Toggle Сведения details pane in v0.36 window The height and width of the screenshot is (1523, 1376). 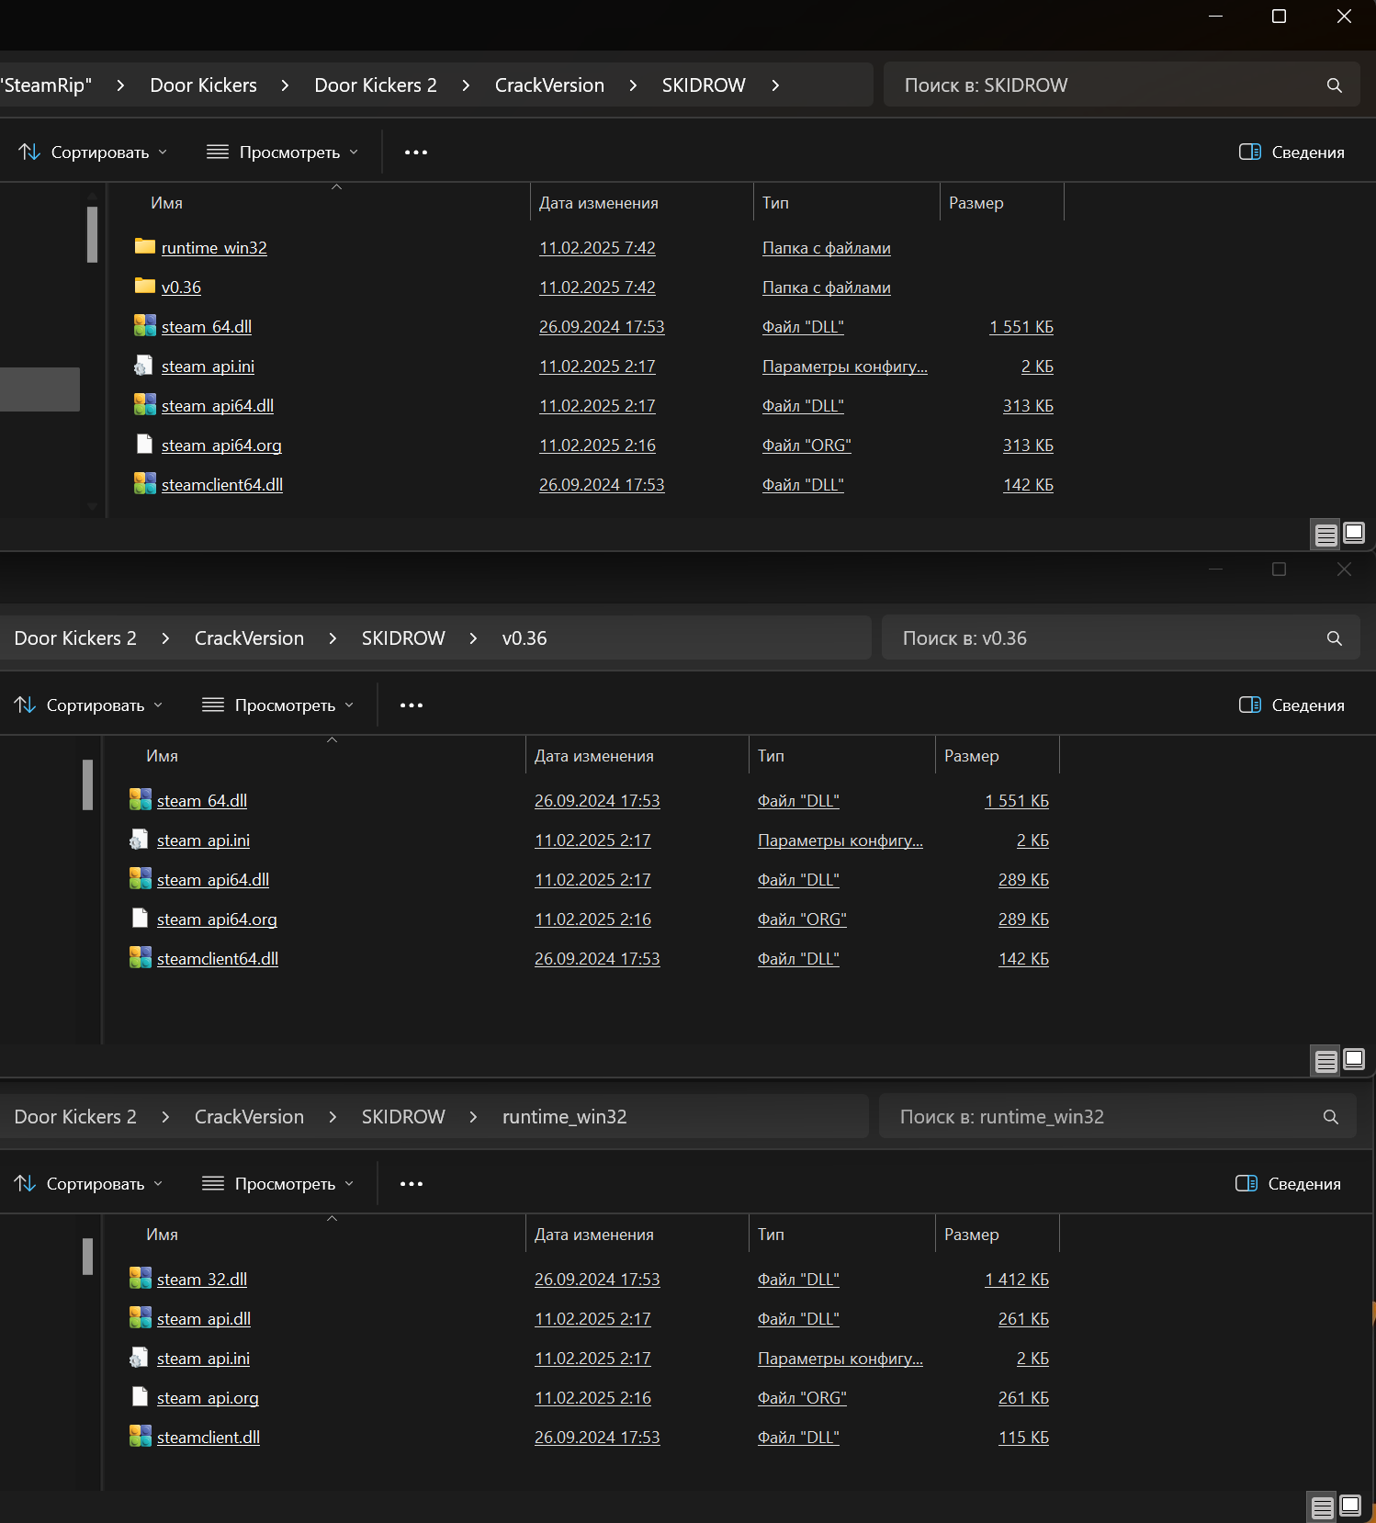coord(1291,705)
